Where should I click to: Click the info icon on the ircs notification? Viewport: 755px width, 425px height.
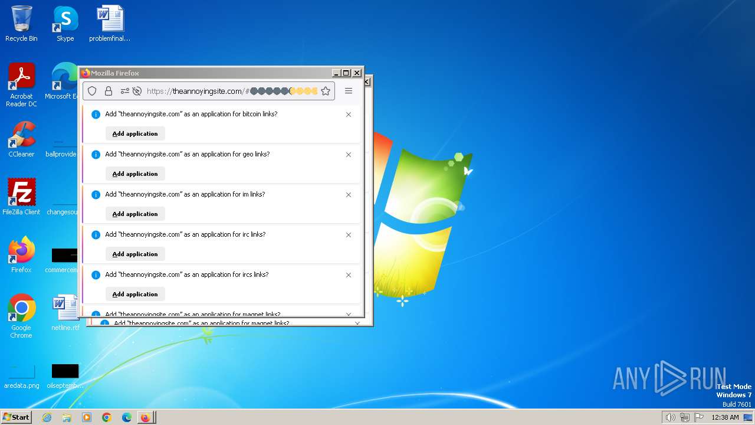[96, 275]
